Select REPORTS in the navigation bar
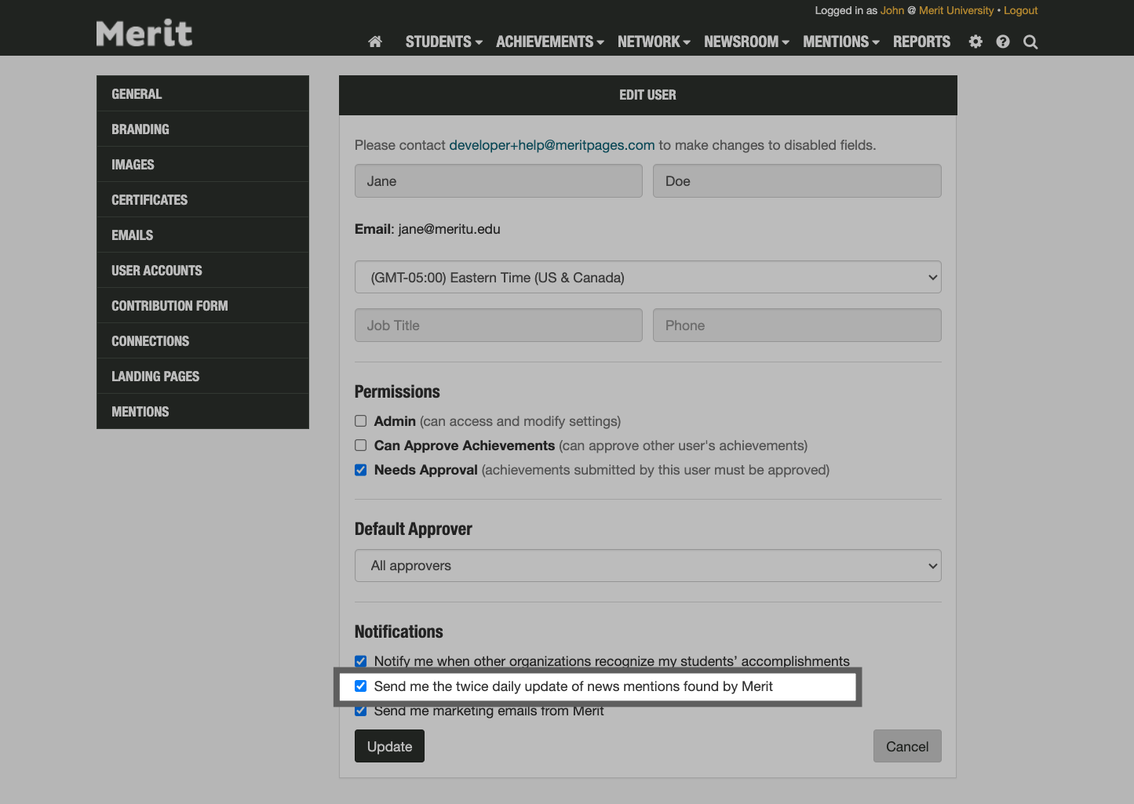 921,42
